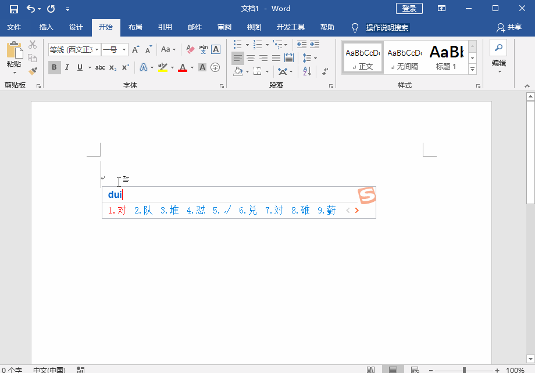
Task: Select center text alignment
Action: coord(251,57)
